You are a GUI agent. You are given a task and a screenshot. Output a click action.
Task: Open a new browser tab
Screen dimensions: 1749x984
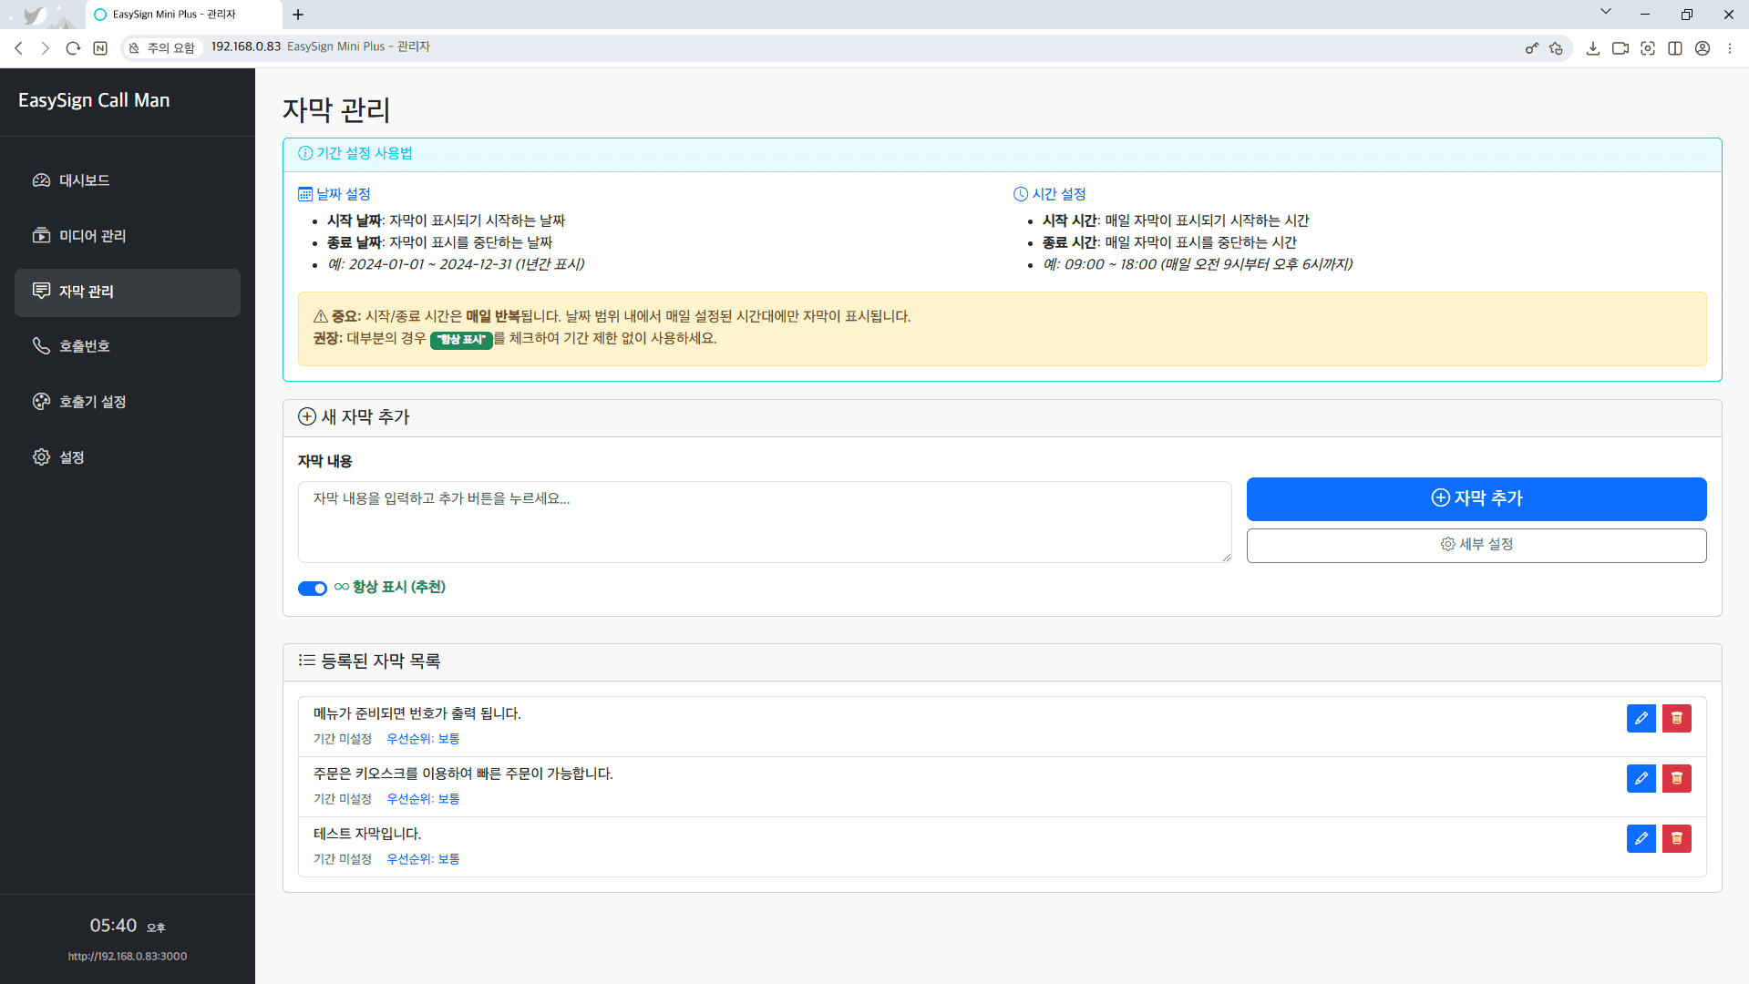(298, 15)
